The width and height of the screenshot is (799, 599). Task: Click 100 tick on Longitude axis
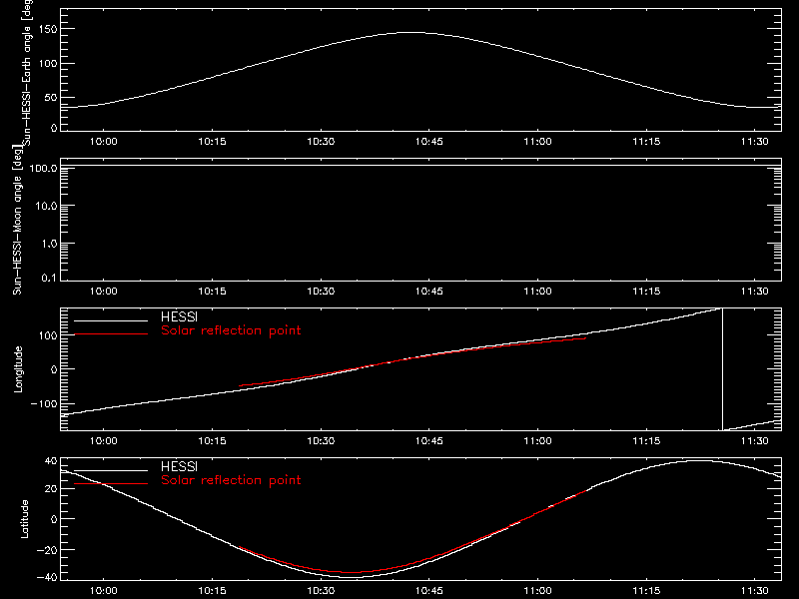[x=49, y=335]
